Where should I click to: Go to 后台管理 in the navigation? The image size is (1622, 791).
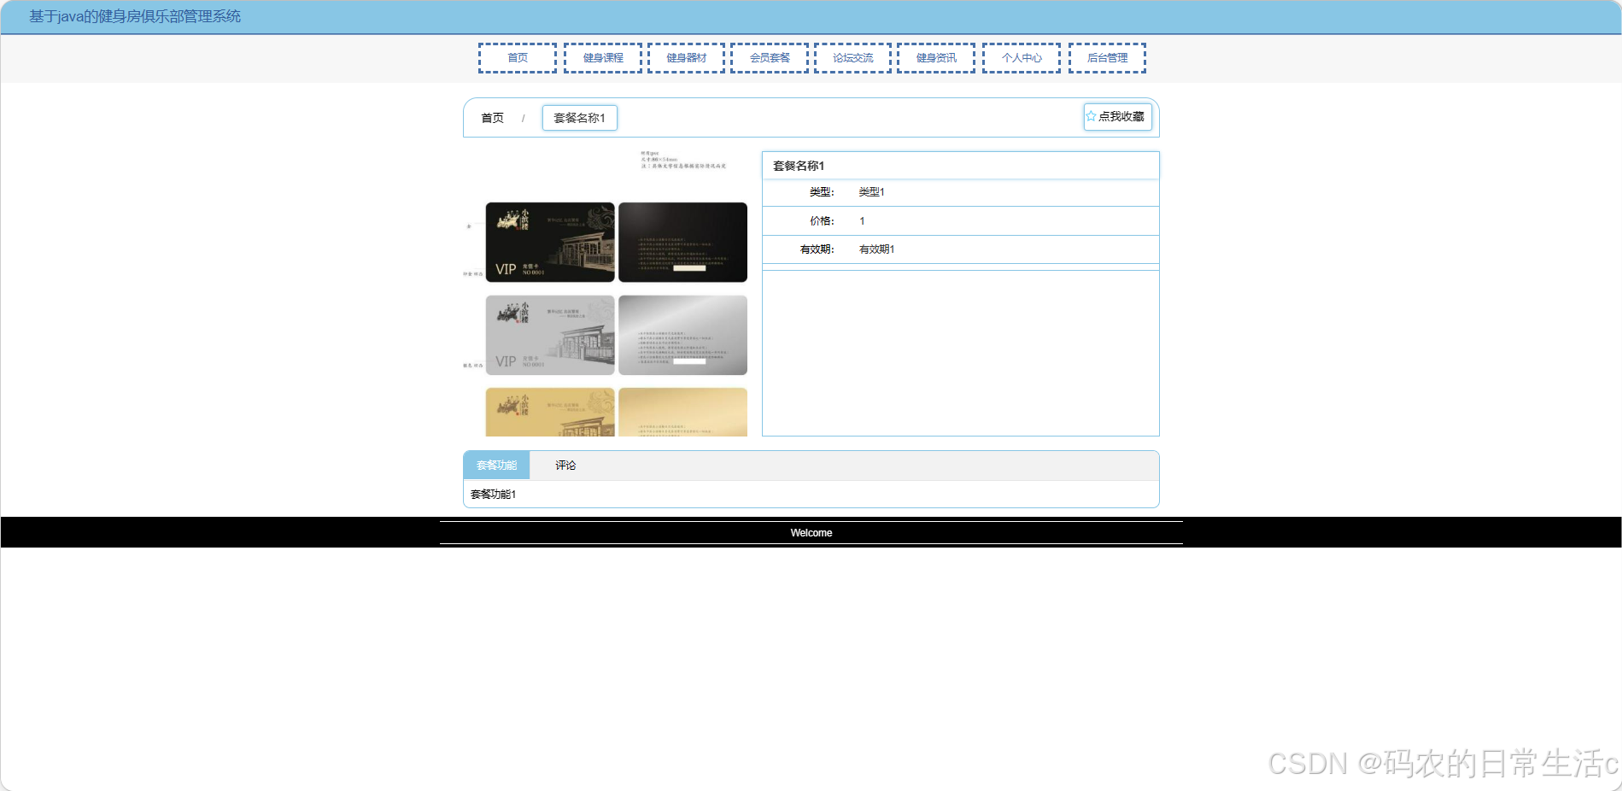point(1107,58)
